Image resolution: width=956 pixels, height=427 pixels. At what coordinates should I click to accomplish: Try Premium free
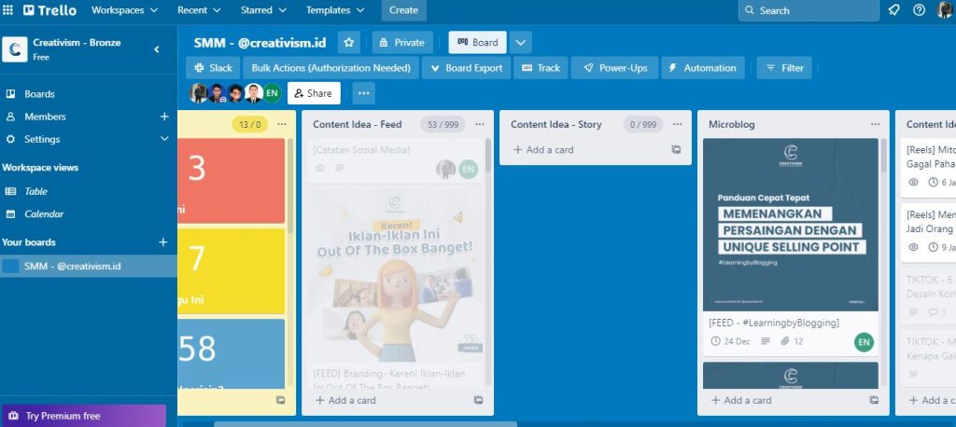83,416
